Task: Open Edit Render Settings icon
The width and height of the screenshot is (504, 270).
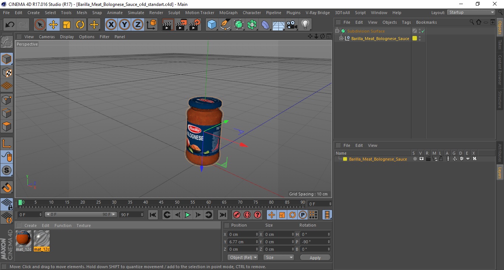Action: [195, 25]
